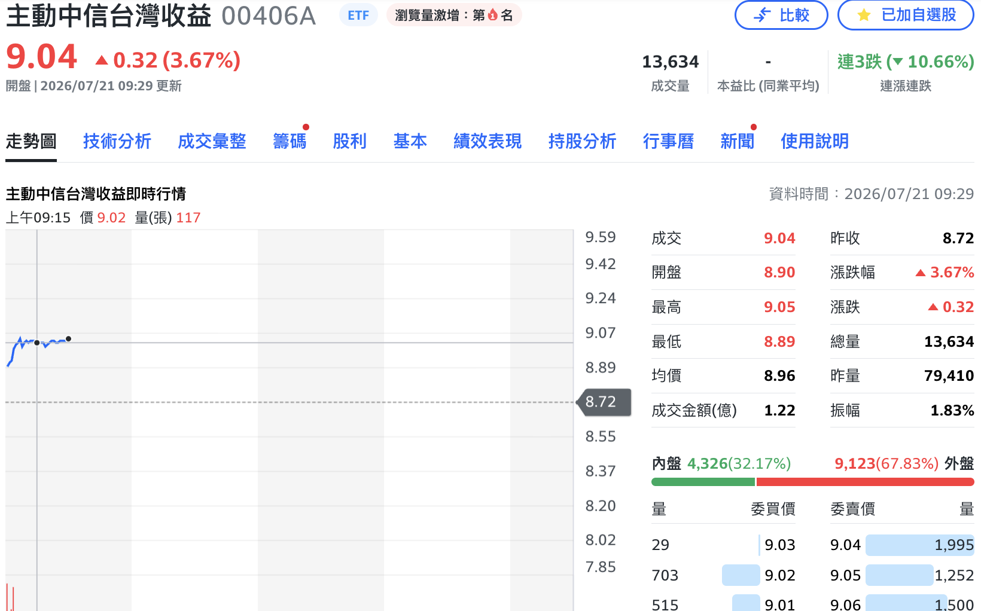Switch to the 股利 tab
This screenshot has height=611, width=981.
[350, 142]
